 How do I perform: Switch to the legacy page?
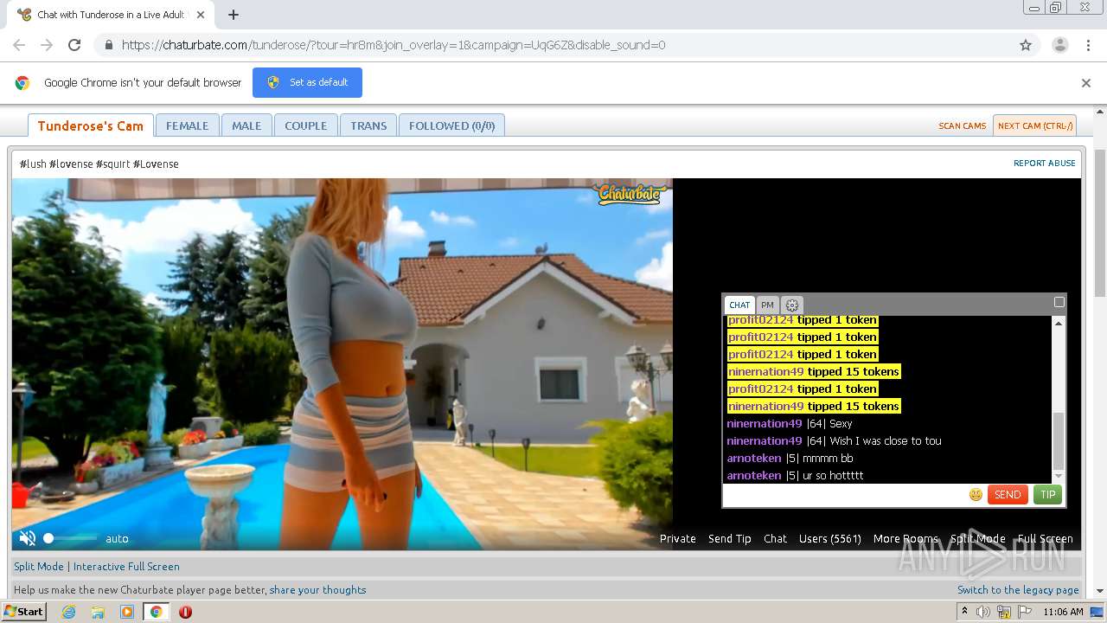[1018, 590]
